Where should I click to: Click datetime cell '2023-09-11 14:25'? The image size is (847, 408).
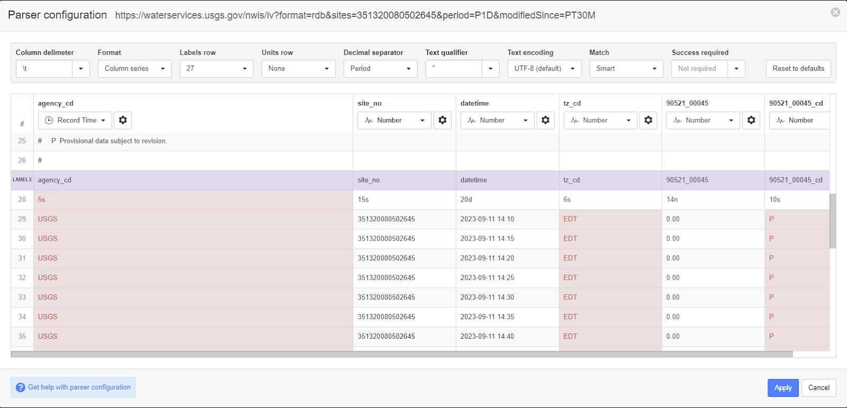point(507,278)
